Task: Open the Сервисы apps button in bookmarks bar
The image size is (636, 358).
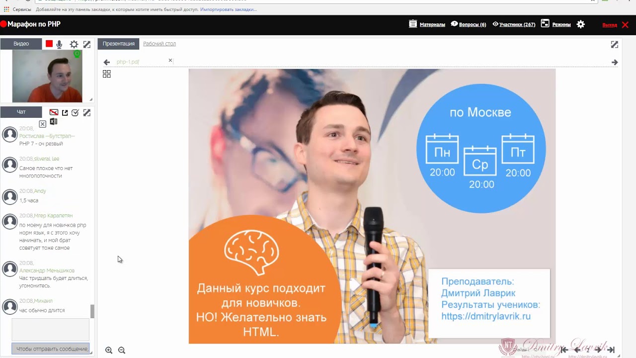Action: (x=17, y=9)
